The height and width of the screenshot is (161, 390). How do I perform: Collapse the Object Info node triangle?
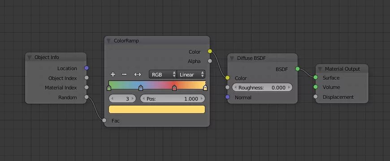(29, 58)
